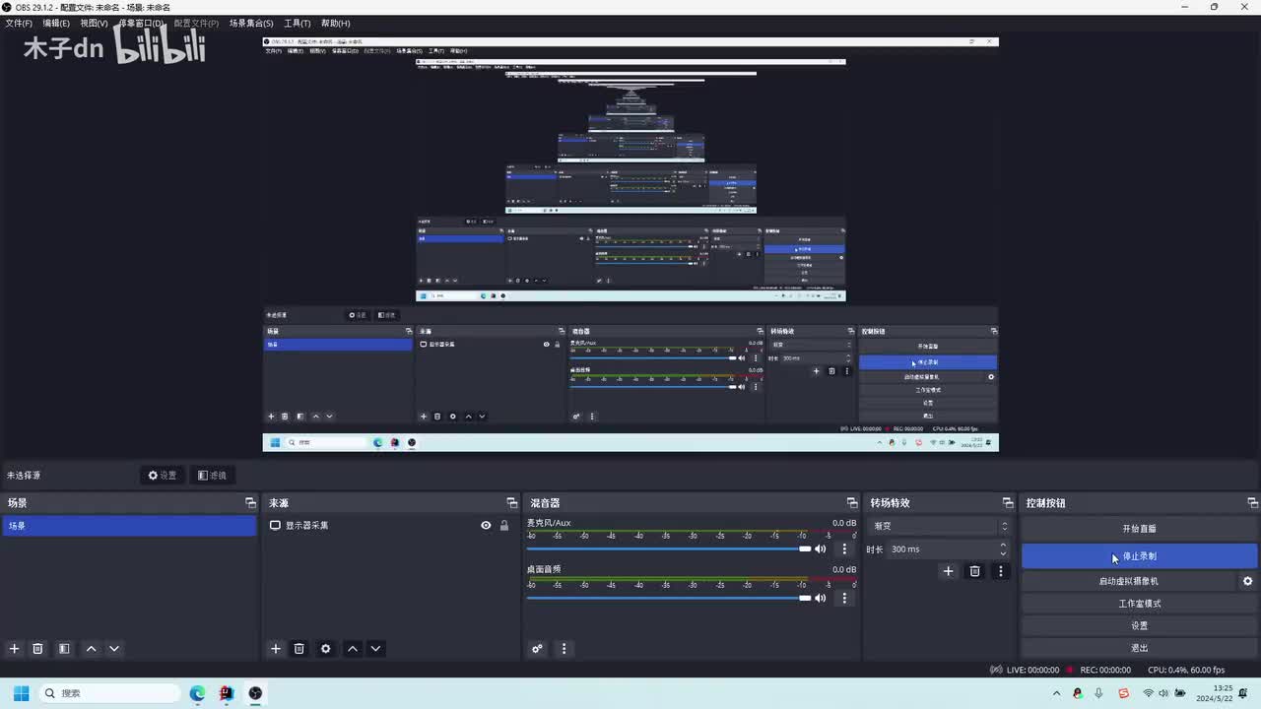Open the Windows Start menu

point(21,693)
